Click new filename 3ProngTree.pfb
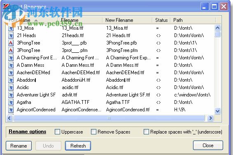233x155 pixels. pyautogui.click(x=121, y=43)
